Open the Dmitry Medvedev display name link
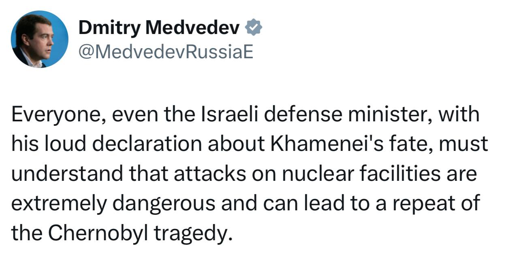 [x=161, y=28]
